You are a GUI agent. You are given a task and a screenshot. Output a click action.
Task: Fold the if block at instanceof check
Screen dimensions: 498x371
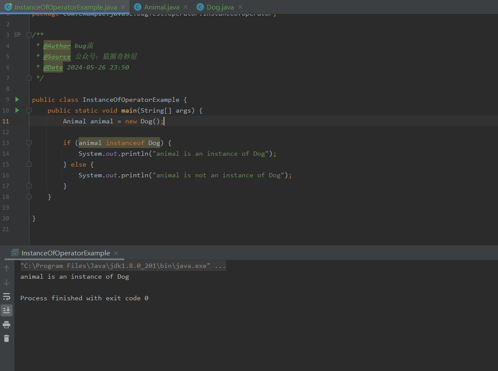pos(29,143)
